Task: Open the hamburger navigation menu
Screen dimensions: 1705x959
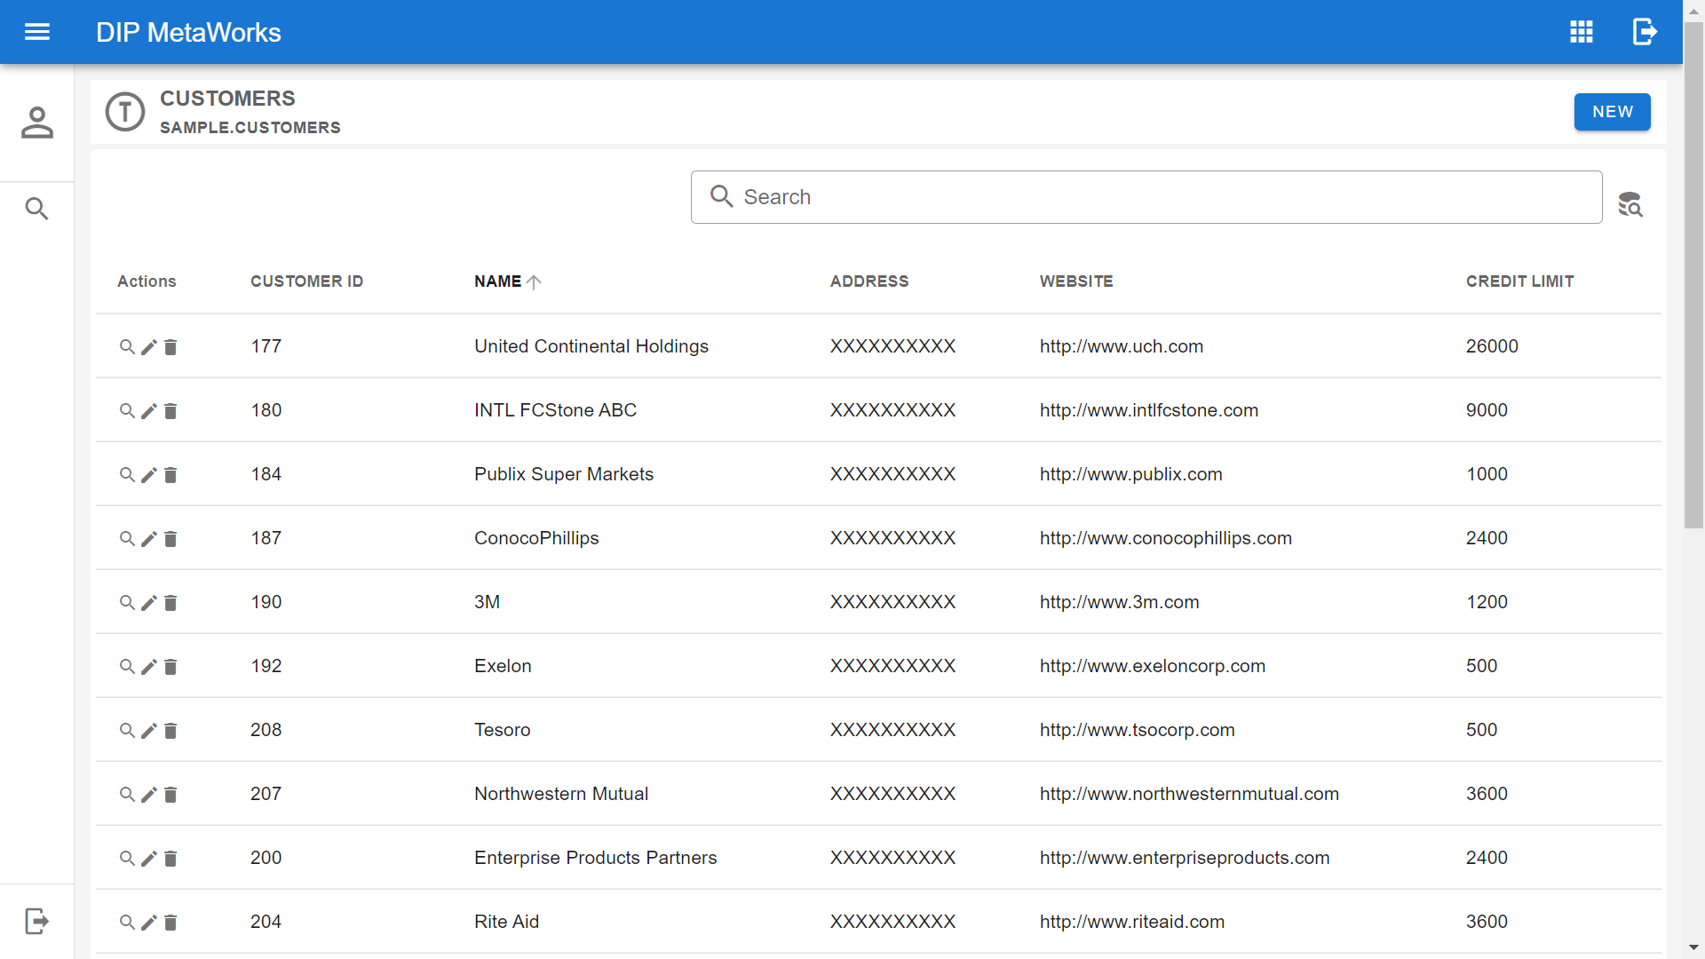Action: (x=37, y=32)
